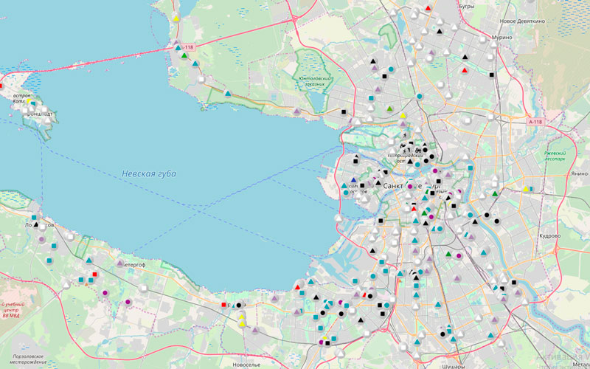Click the red square marker on southern coast shoreline
Viewport: 590px width, 369px height.
tap(224, 304)
